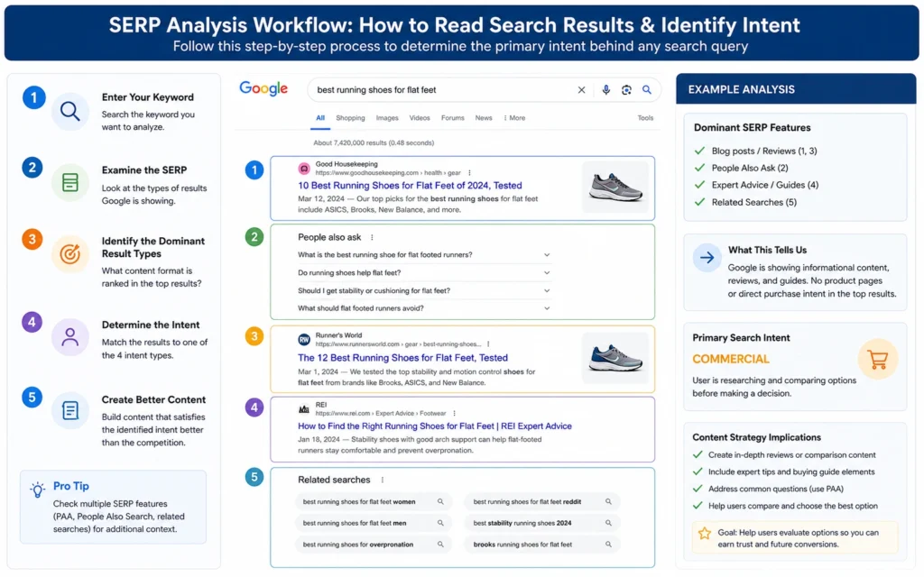The height and width of the screenshot is (577, 924).
Task: Click 'best stability running shoes 2024' related search
Action: pos(542,524)
